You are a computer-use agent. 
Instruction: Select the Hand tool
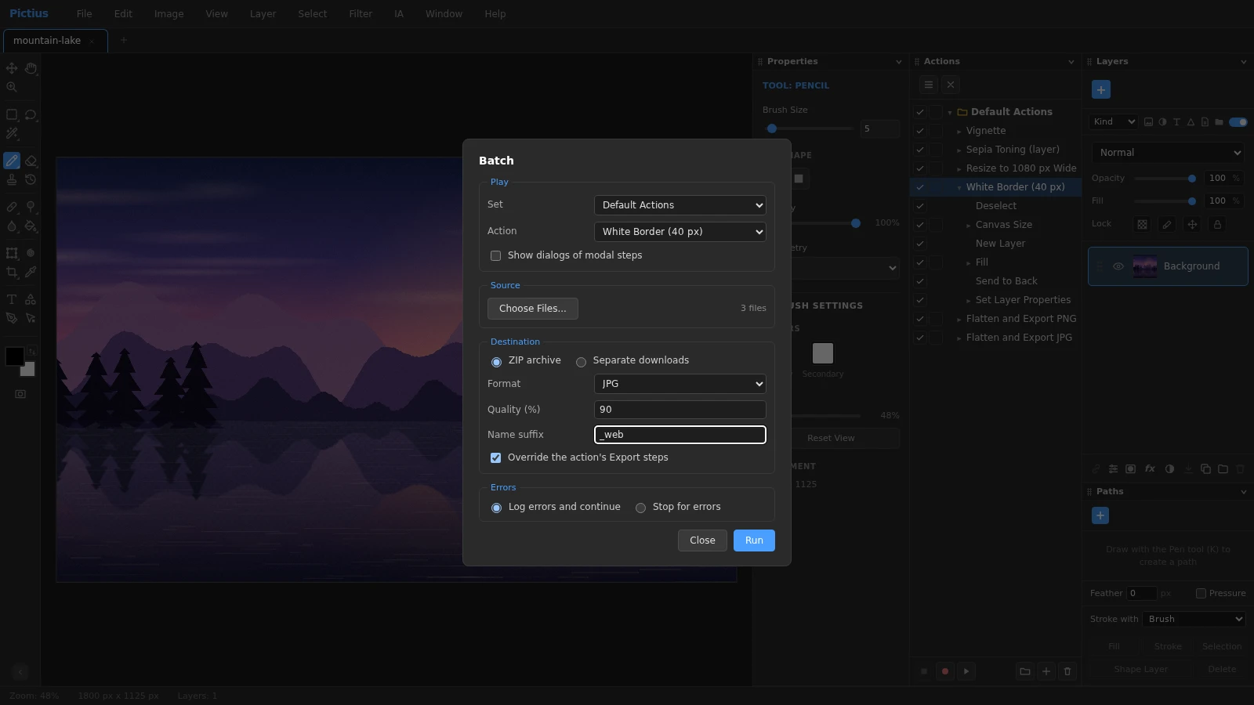coord(31,68)
